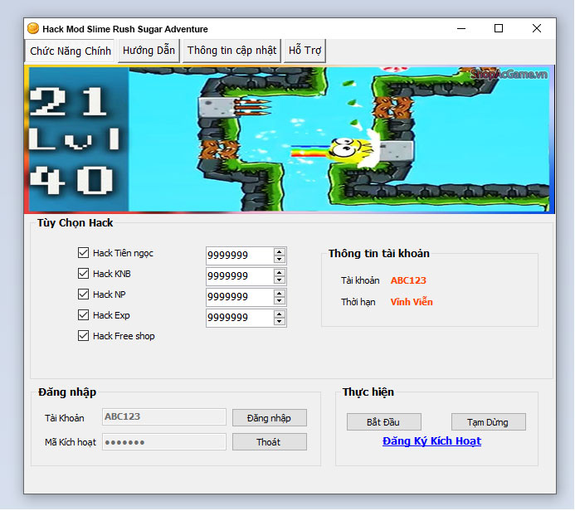Switch to the Chức Năng Chính tab

pyautogui.click(x=70, y=51)
